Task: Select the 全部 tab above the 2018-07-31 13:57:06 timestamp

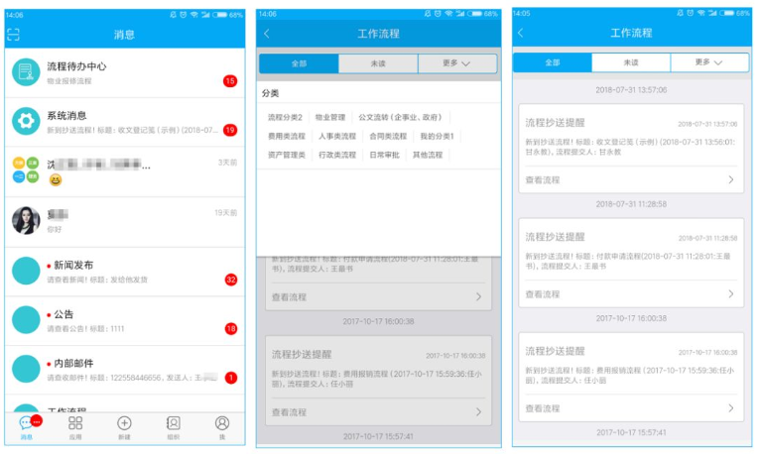Action: [552, 62]
